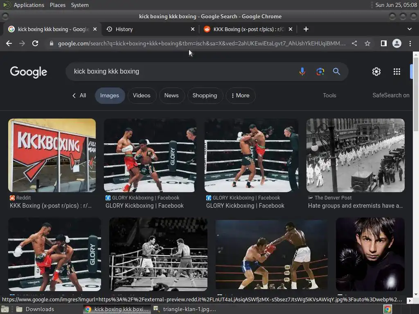Click the URL address bar

point(202,43)
